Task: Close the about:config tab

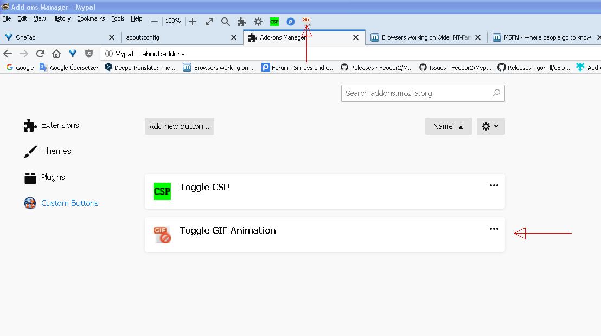Action: pos(233,37)
